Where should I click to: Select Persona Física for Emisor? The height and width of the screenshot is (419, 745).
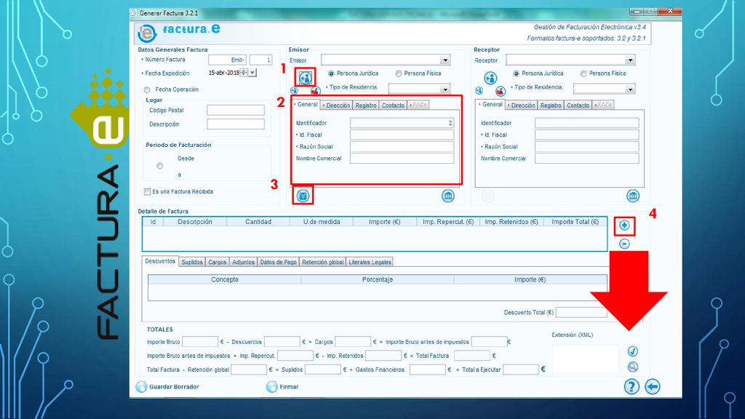pyautogui.click(x=399, y=73)
